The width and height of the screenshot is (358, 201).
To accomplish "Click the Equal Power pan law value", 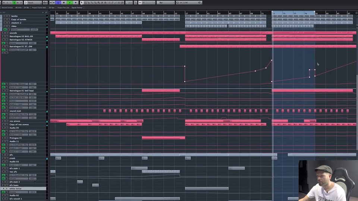I will tap(77, 7).
